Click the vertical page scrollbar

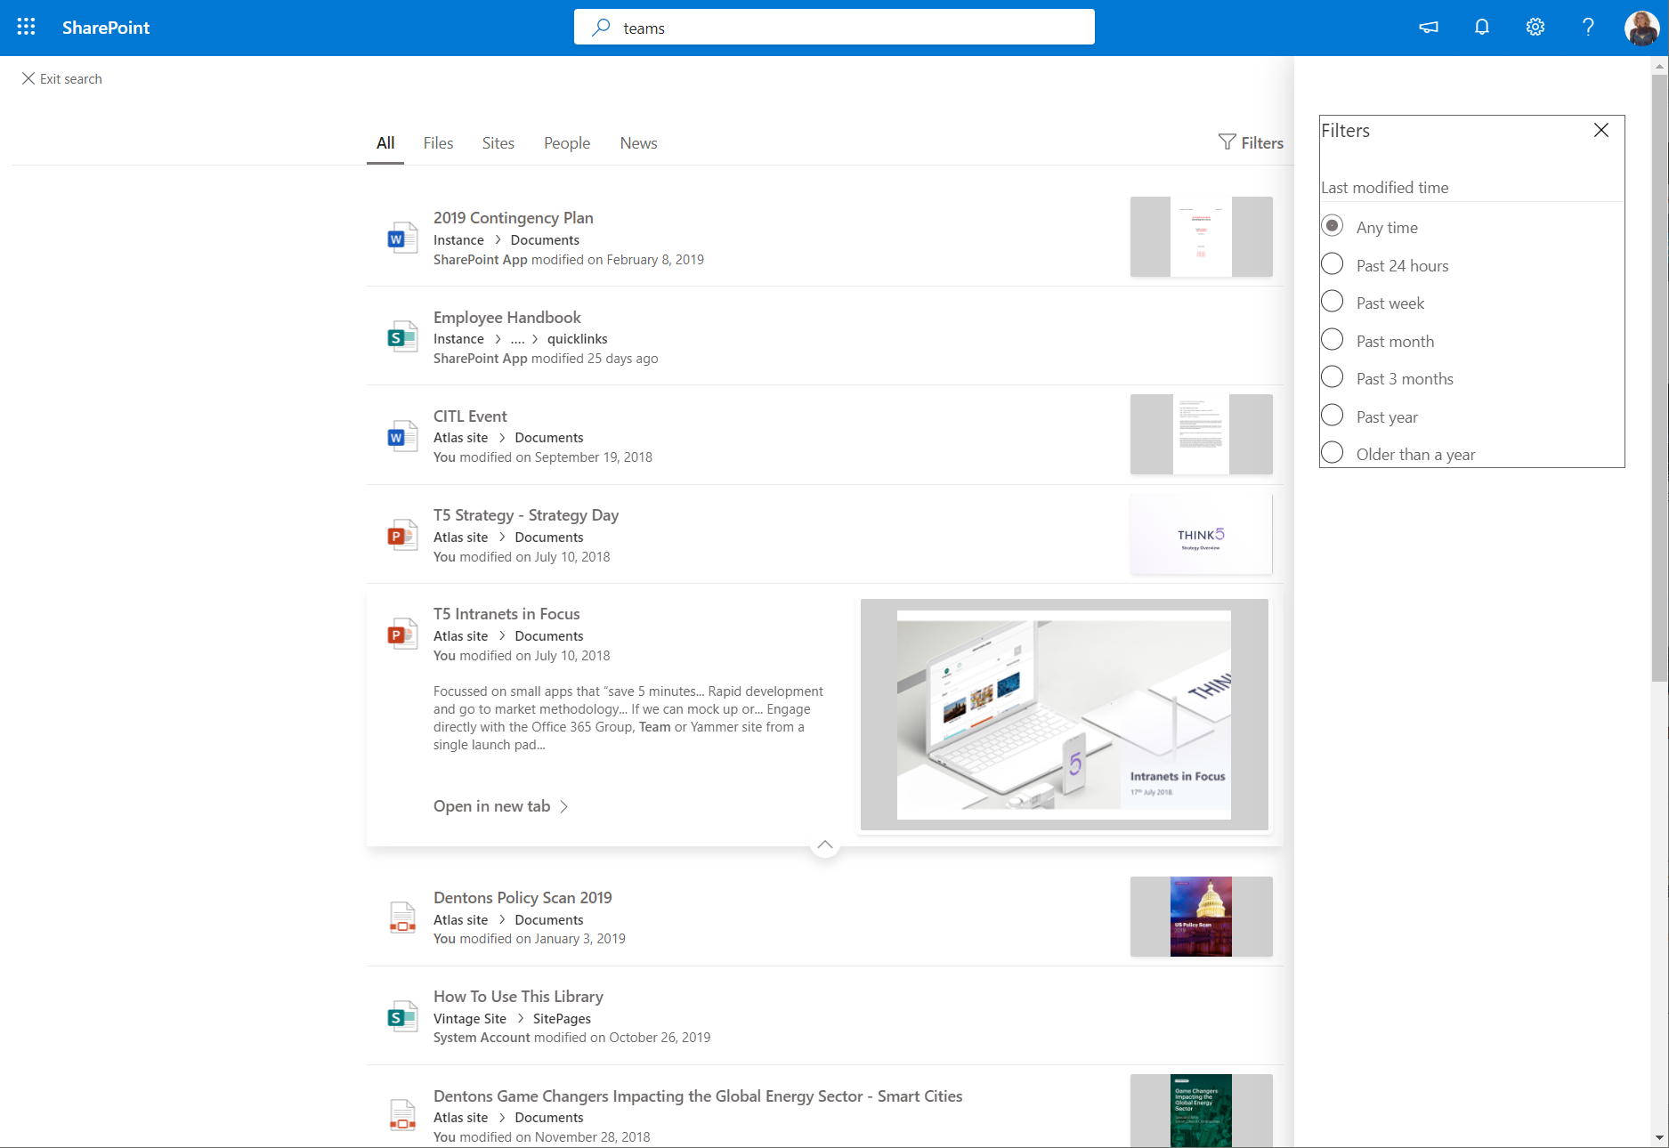(x=1659, y=374)
